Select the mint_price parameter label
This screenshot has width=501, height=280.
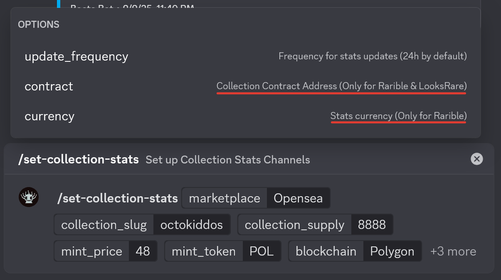[x=92, y=251]
